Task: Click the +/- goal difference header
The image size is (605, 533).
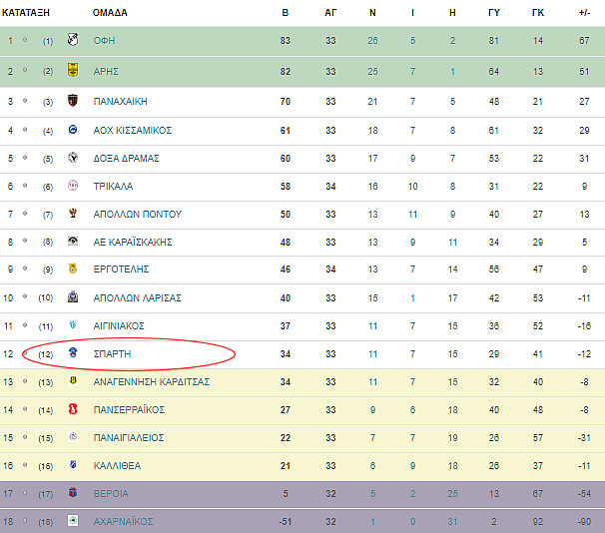Action: [585, 13]
